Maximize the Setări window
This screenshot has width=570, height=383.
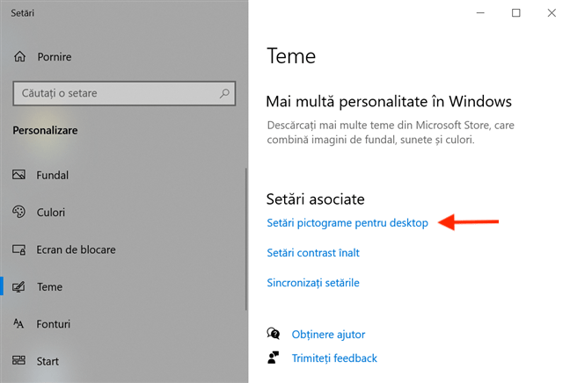[515, 13]
